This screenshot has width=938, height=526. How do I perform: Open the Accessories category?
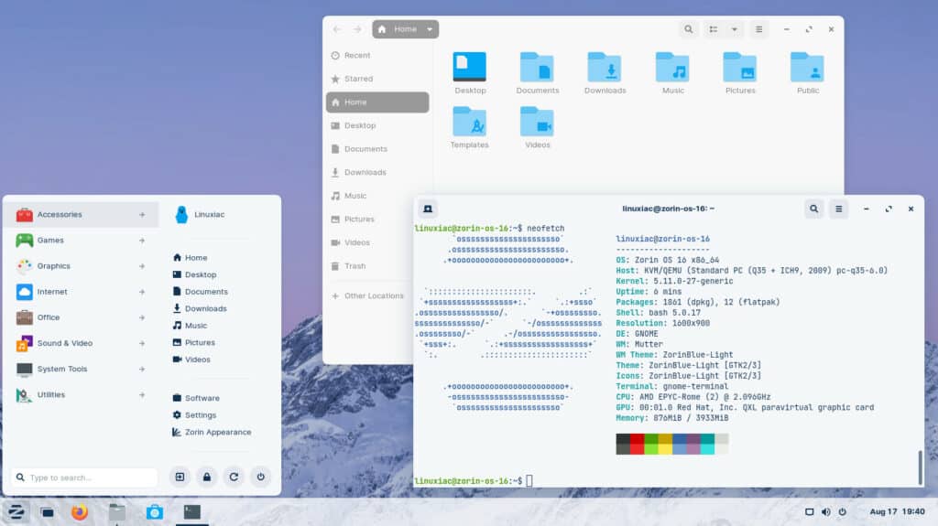pyautogui.click(x=82, y=215)
